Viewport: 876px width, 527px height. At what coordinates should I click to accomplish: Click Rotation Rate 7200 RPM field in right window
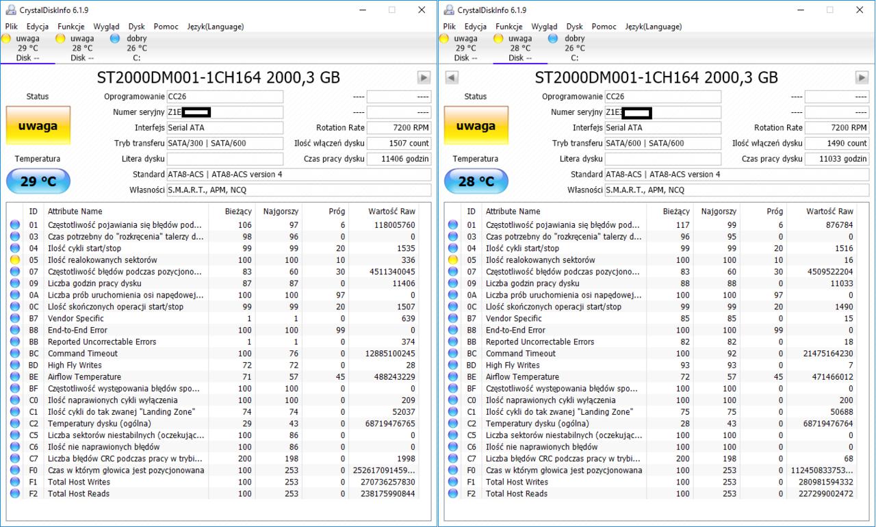[837, 128]
